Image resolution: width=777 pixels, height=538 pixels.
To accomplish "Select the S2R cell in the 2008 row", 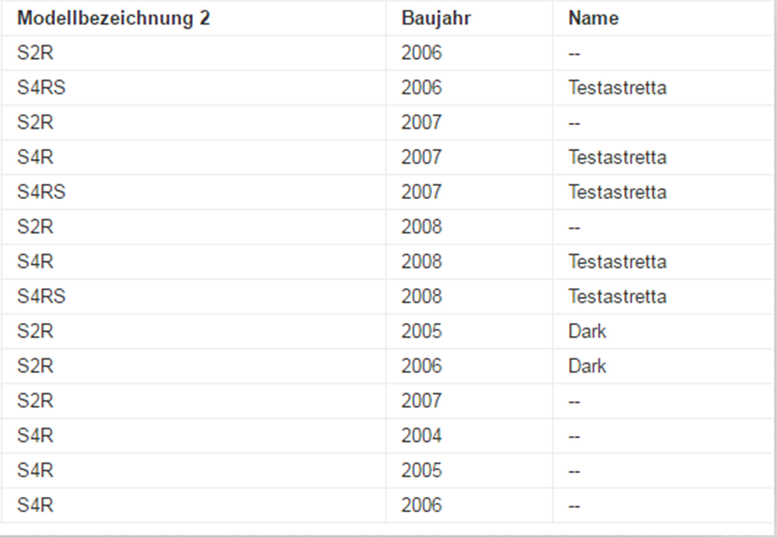I will coord(36,227).
